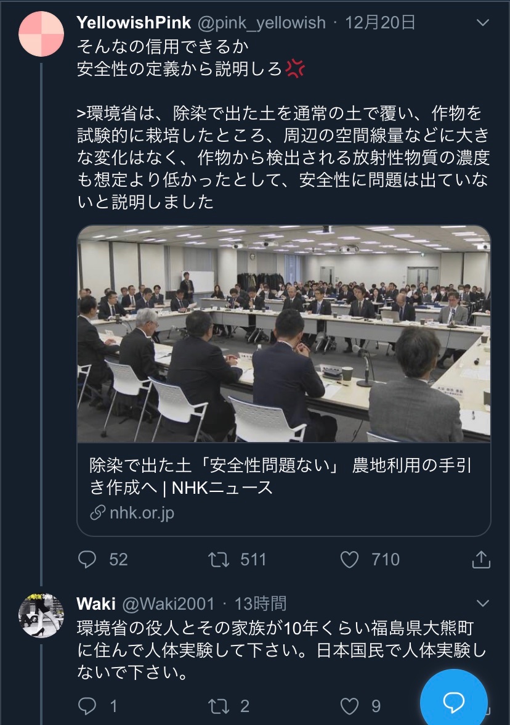Open the nhk.or.jp link card domain
This screenshot has width=510, height=725.
click(142, 512)
